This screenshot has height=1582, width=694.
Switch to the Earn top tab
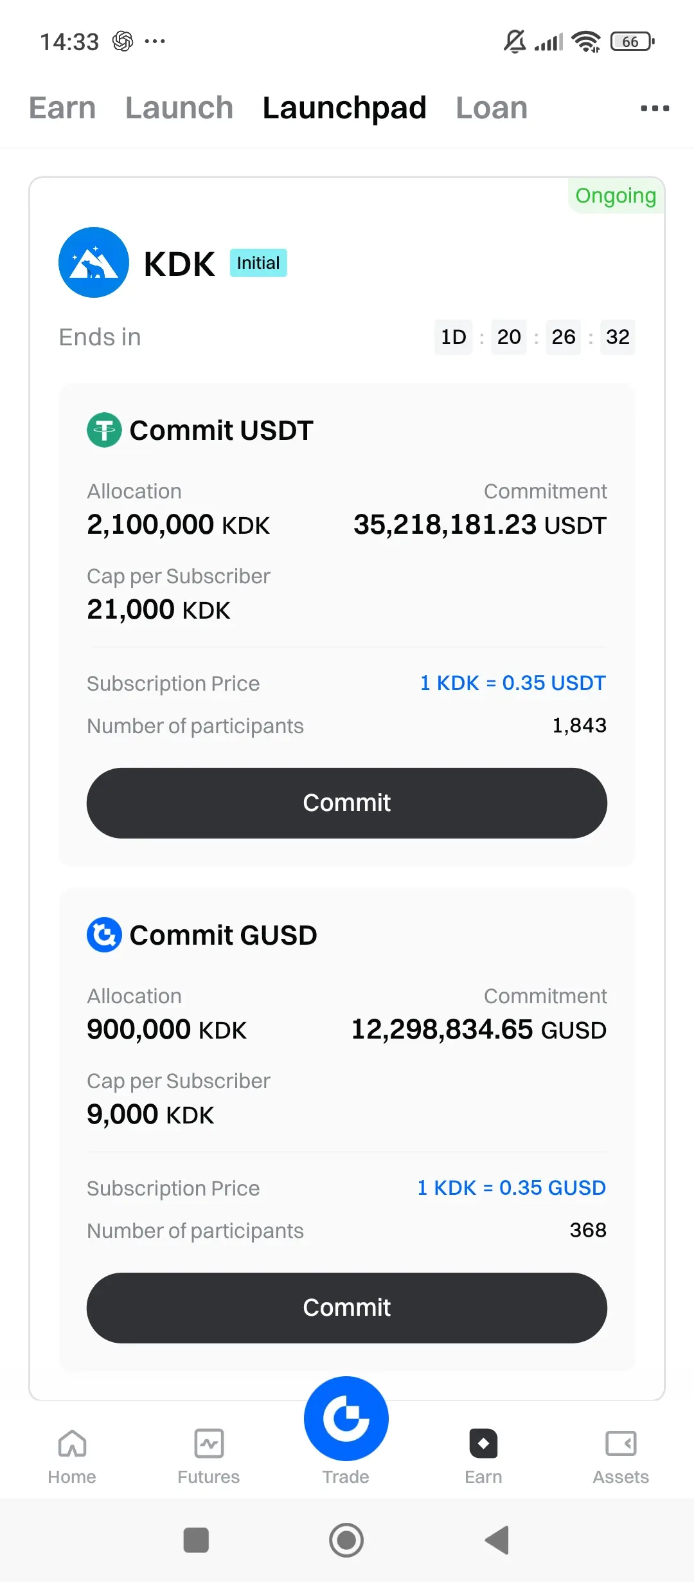point(62,108)
